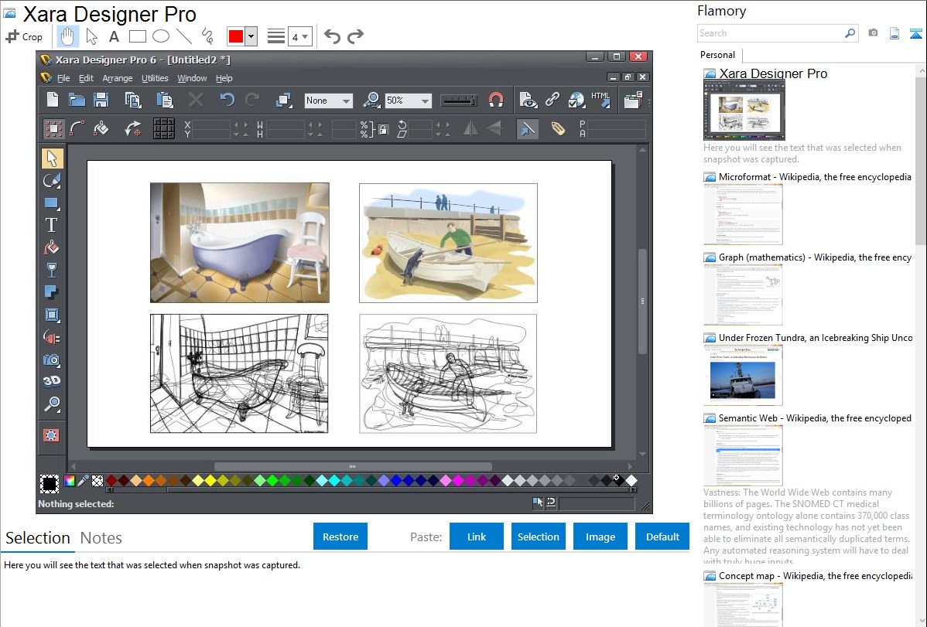Click the Crop tool

coord(24,36)
